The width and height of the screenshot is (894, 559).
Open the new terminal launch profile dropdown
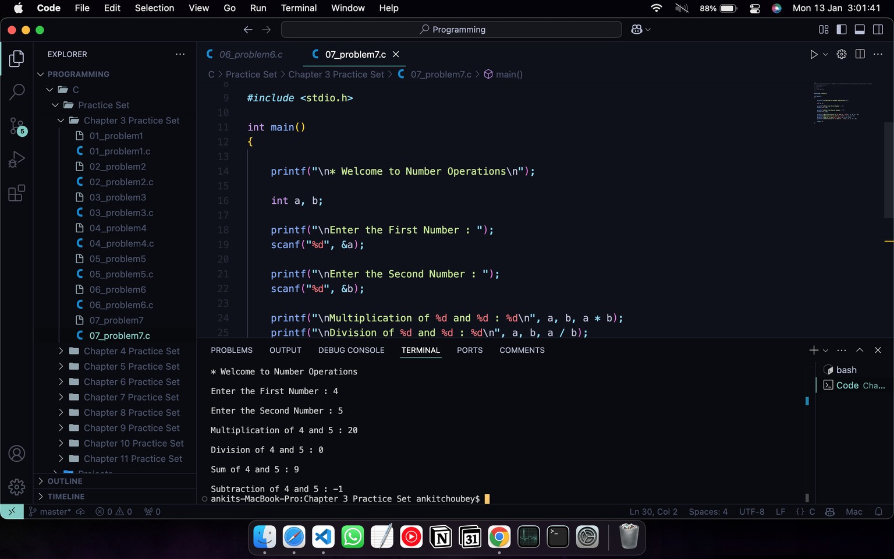click(825, 351)
